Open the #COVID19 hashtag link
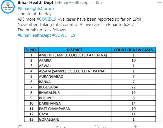 point(46,19)
